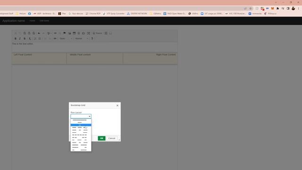Insert a block quote
Image resolution: width=302 pixels, height=170 pixels.
[55, 39]
